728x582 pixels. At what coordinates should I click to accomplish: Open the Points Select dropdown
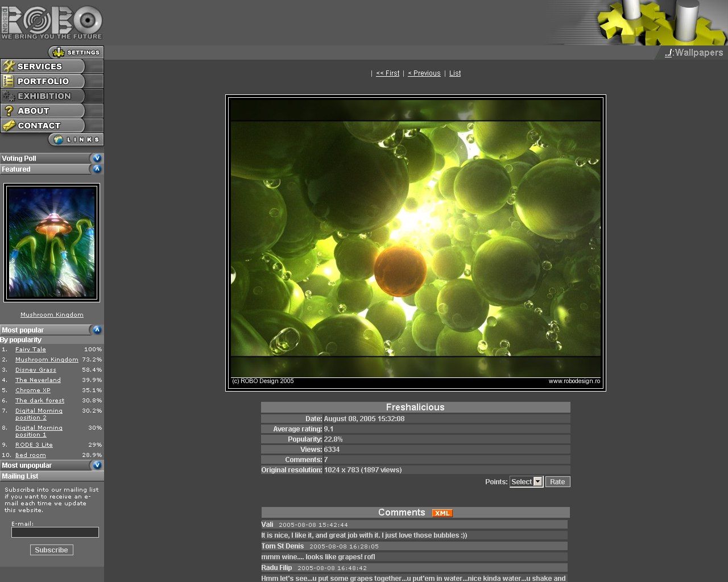526,482
